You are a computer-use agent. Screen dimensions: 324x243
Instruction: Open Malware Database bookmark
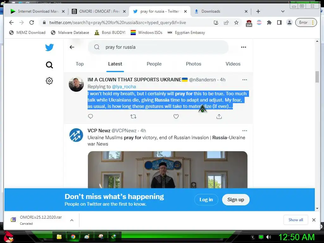pos(70,33)
